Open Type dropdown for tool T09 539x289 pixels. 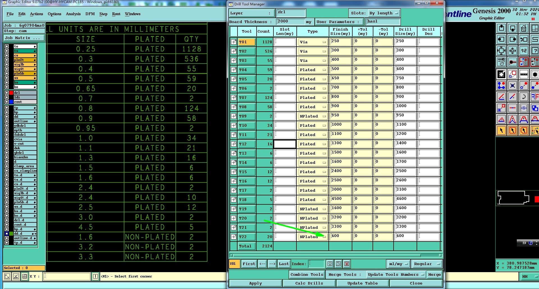pyautogui.click(x=313, y=116)
